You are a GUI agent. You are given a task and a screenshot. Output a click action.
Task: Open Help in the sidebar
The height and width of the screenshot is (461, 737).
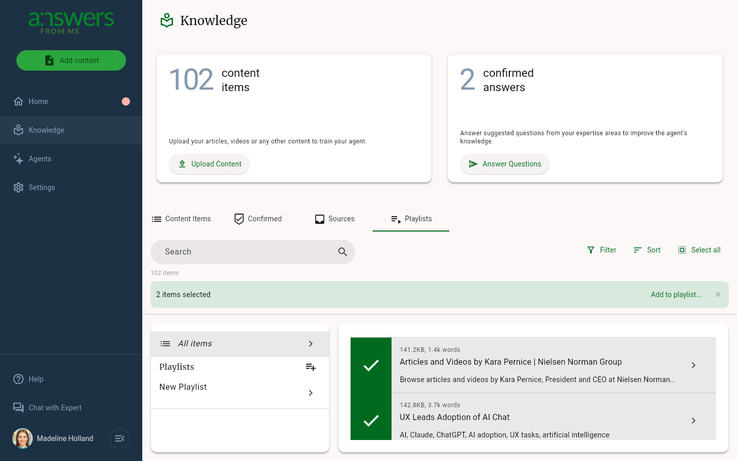point(71,379)
